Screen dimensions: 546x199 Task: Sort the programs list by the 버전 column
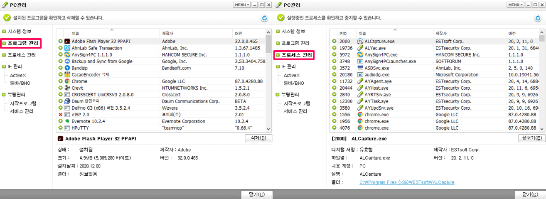[x=248, y=33]
